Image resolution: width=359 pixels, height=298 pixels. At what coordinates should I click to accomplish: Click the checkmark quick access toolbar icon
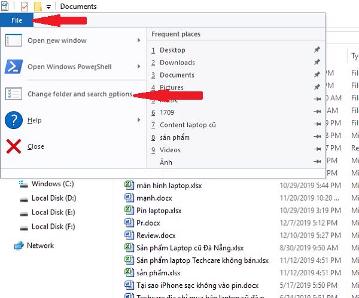[25, 7]
